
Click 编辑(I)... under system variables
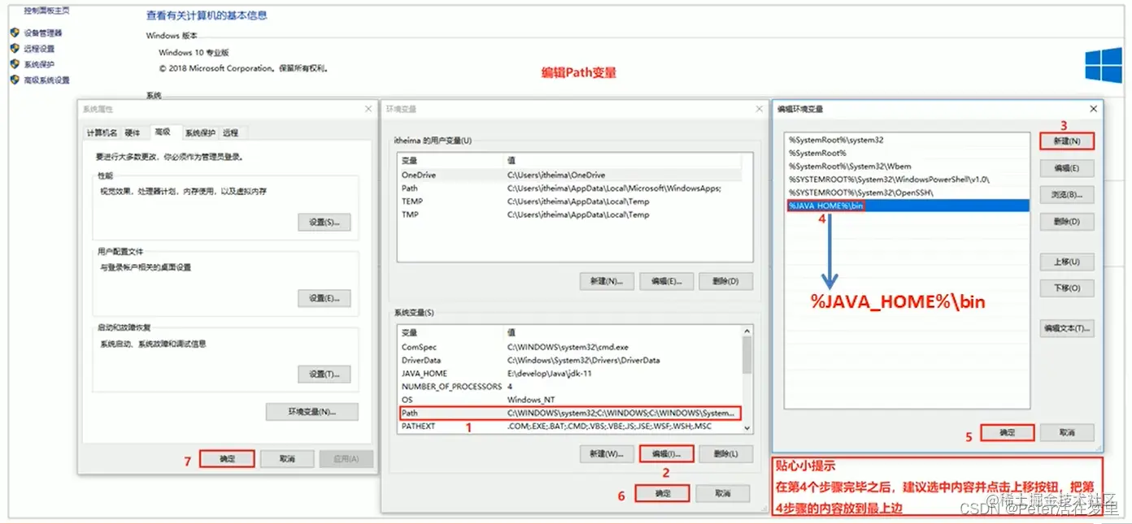[x=666, y=453]
